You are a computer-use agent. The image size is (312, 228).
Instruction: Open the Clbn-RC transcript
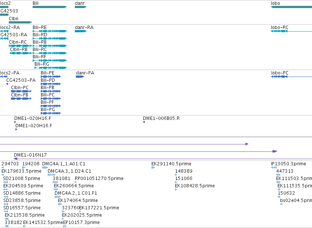(x=21, y=46)
